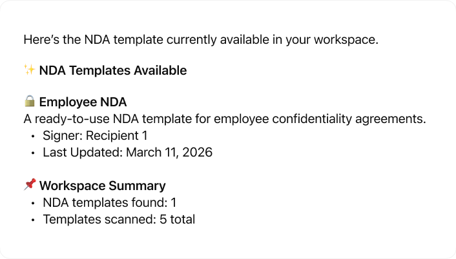The width and height of the screenshot is (456, 259).
Task: Click the lock icon next to Employee NDA
Action: [29, 102]
